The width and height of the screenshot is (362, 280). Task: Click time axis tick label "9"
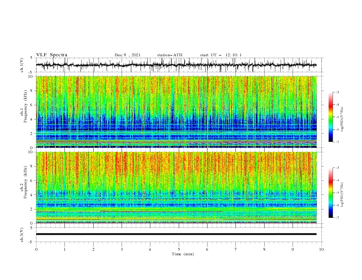pos(293,249)
